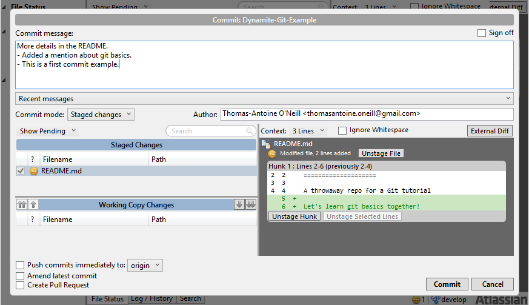This screenshot has width=529, height=305.
Task: Click the stage selected single up arrow icon
Action: (33, 204)
